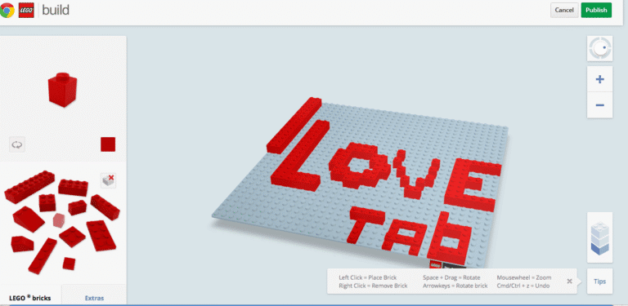Click the 'Cmd/Ctrl + z = Undo' tip
Screen dimensions: 628x306
click(523, 286)
